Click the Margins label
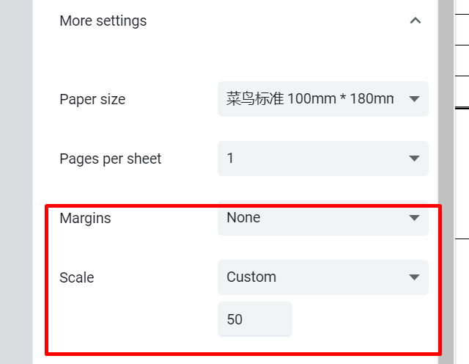 pos(85,218)
